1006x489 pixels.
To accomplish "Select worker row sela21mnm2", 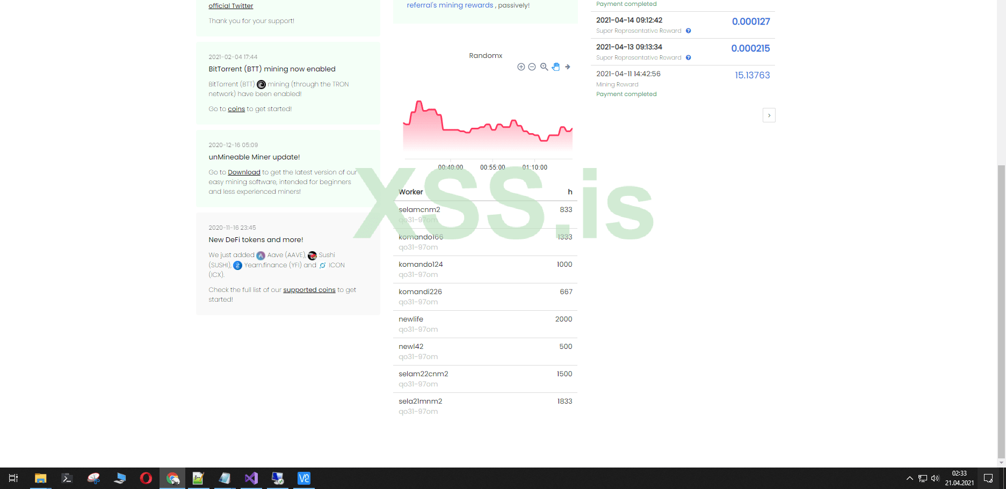I will pos(486,406).
